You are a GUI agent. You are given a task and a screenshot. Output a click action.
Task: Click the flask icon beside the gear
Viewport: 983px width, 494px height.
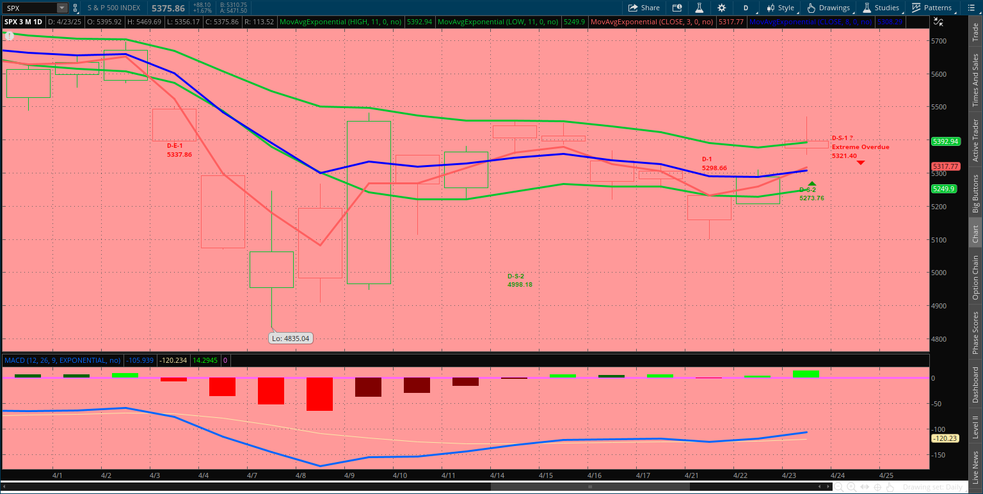[x=699, y=8]
